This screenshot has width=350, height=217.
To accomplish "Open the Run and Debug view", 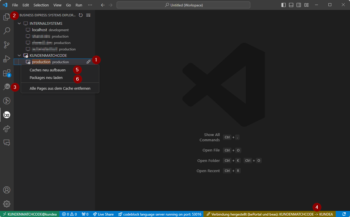I will click(6, 59).
